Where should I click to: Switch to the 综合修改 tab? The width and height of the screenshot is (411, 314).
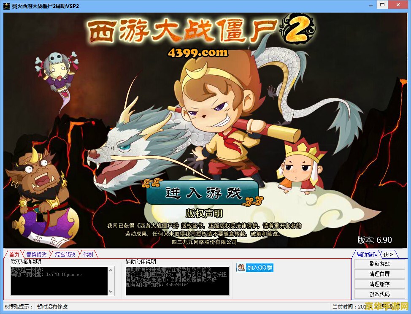tap(65, 254)
